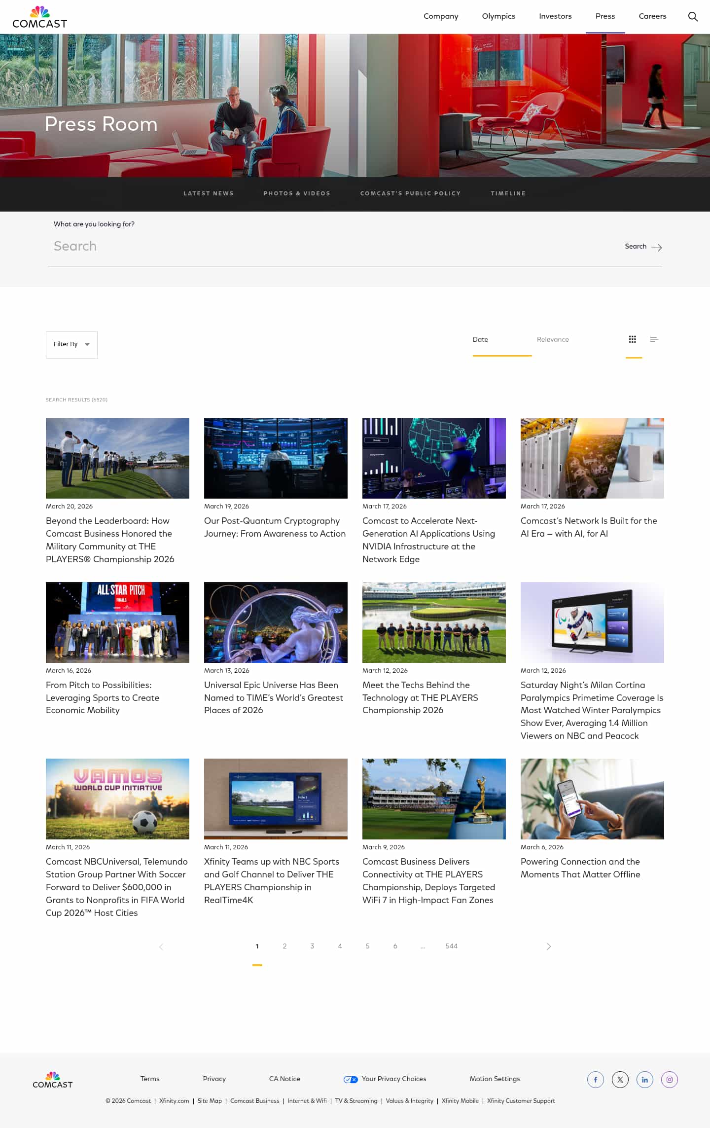Open Universal Epic Universe TIME article

[274, 697]
